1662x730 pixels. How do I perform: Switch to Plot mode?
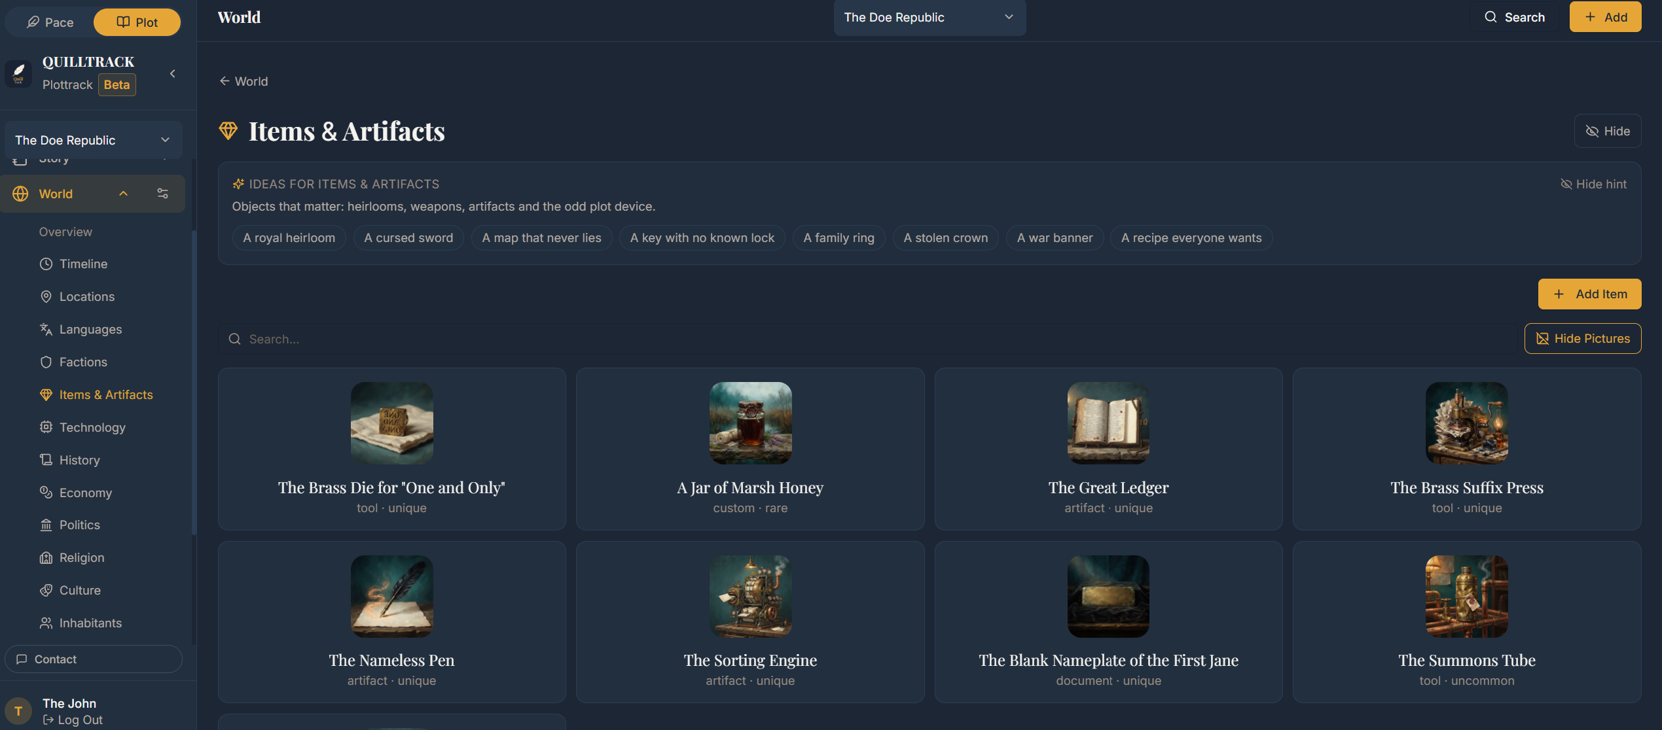tap(137, 22)
